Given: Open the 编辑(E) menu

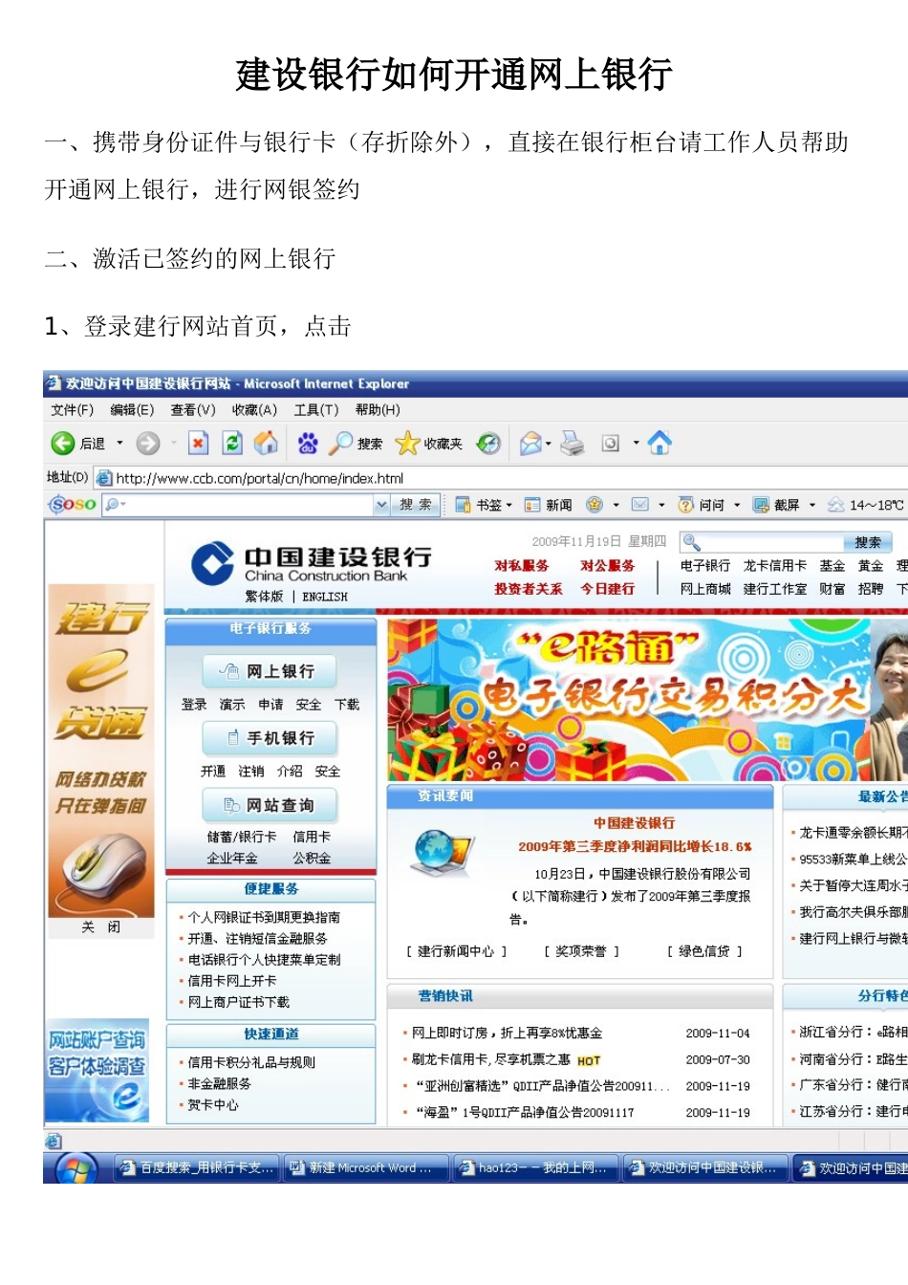Looking at the screenshot, I should click(132, 410).
